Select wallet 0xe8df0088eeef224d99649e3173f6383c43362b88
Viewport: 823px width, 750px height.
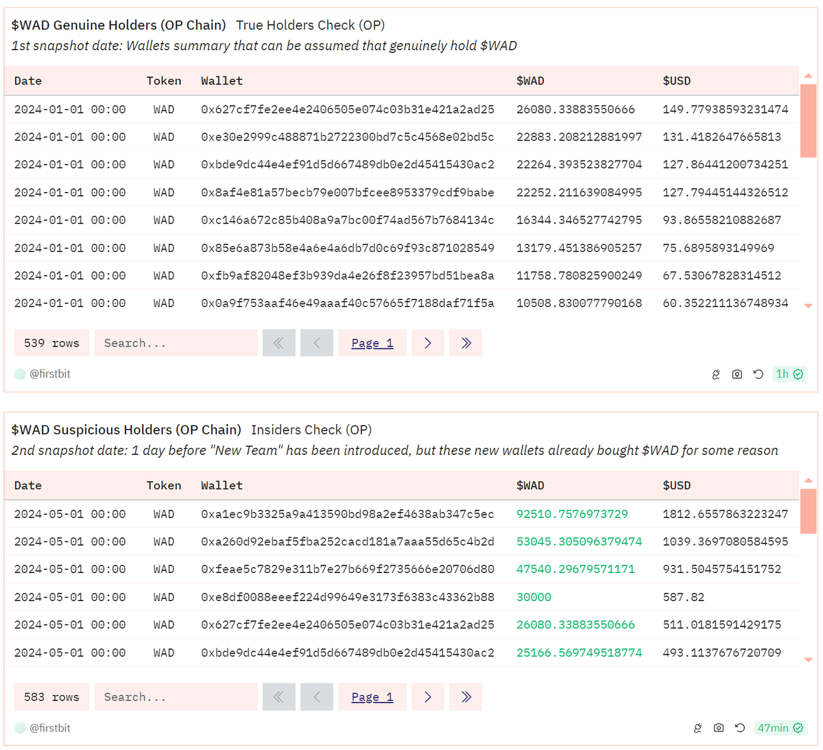pos(348,598)
